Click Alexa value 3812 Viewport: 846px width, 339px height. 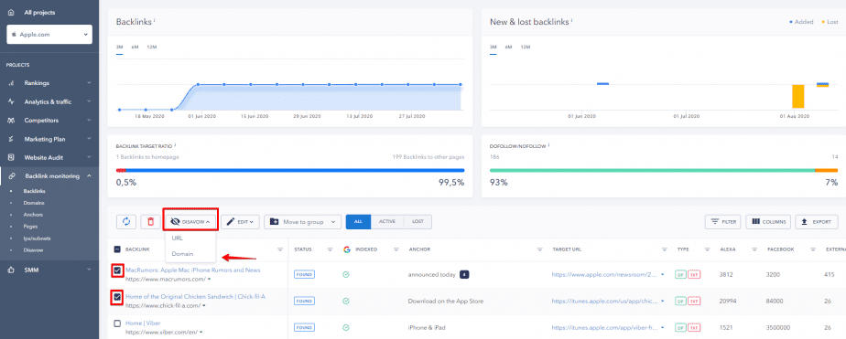click(726, 274)
